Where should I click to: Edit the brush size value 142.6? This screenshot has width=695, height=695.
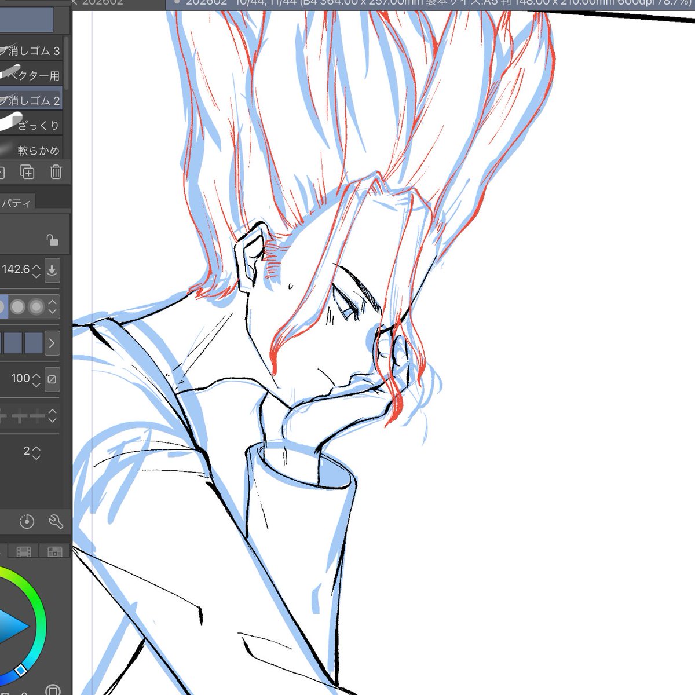point(16,269)
